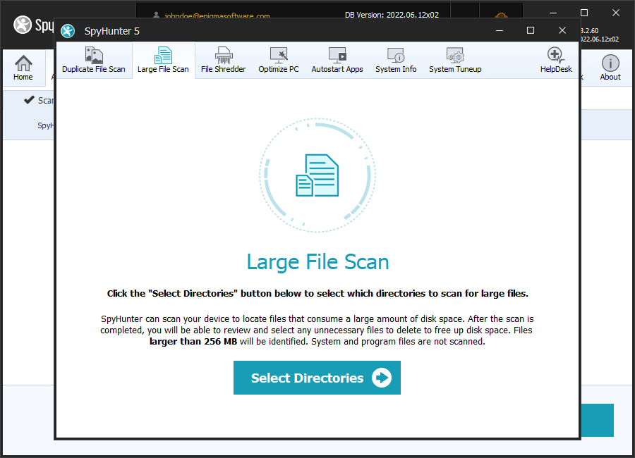The width and height of the screenshot is (635, 458).
Task: Open Autostart Apps manager
Action: coord(337,61)
